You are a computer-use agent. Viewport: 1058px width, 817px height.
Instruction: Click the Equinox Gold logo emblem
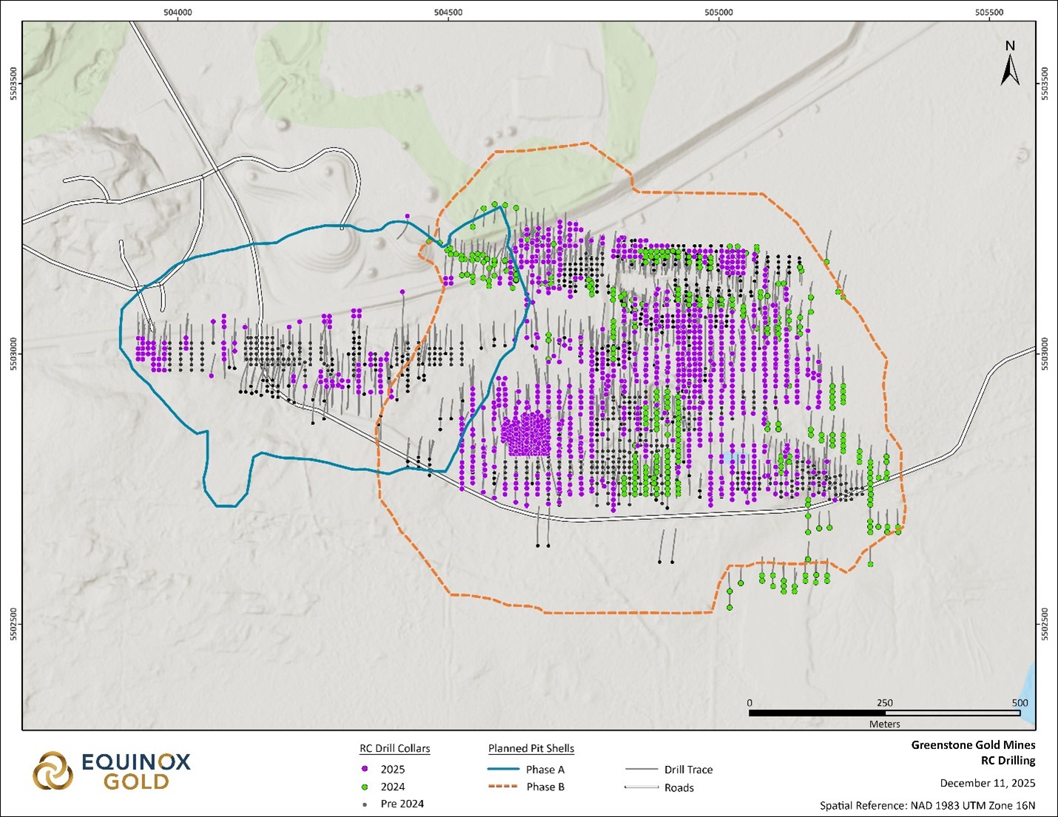click(53, 770)
